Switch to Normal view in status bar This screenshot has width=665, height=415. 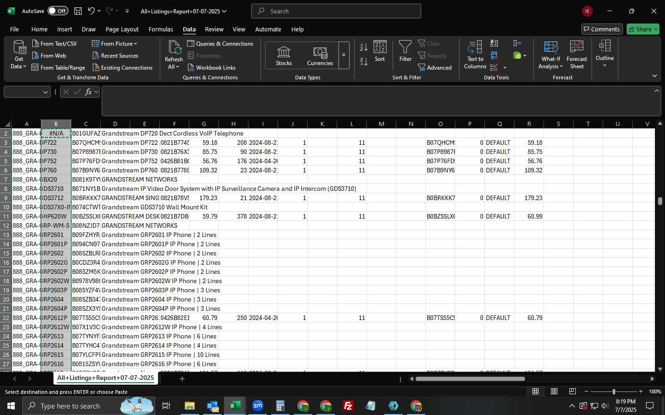coord(535,391)
